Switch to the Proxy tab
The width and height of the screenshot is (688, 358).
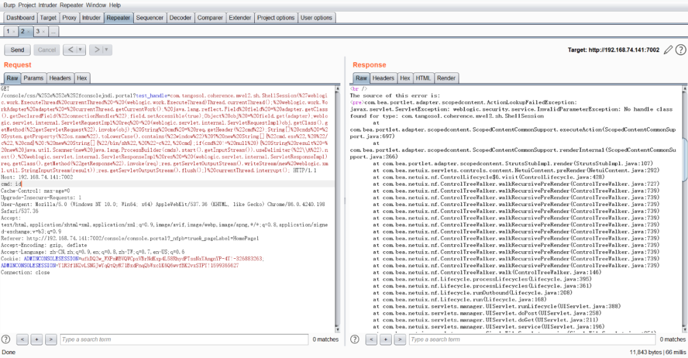click(x=69, y=18)
